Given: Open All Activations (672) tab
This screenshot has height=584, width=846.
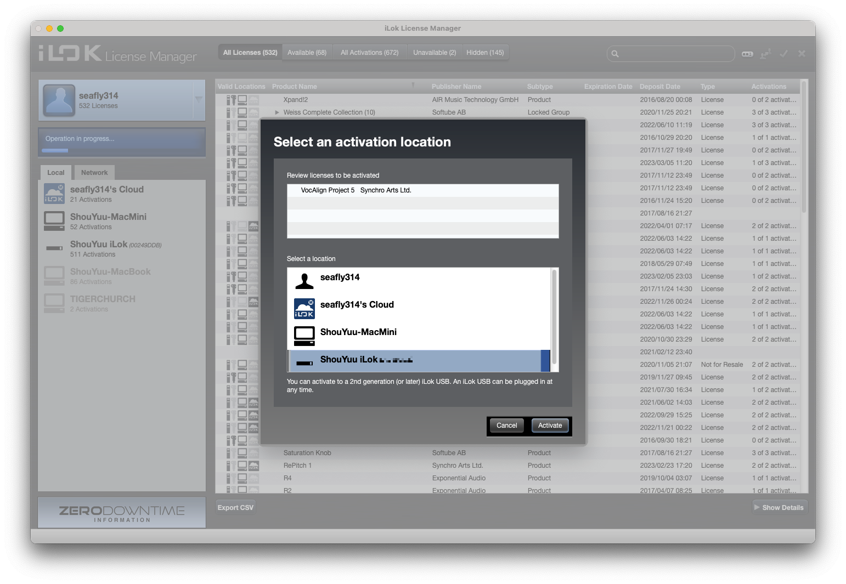Looking at the screenshot, I should 369,53.
